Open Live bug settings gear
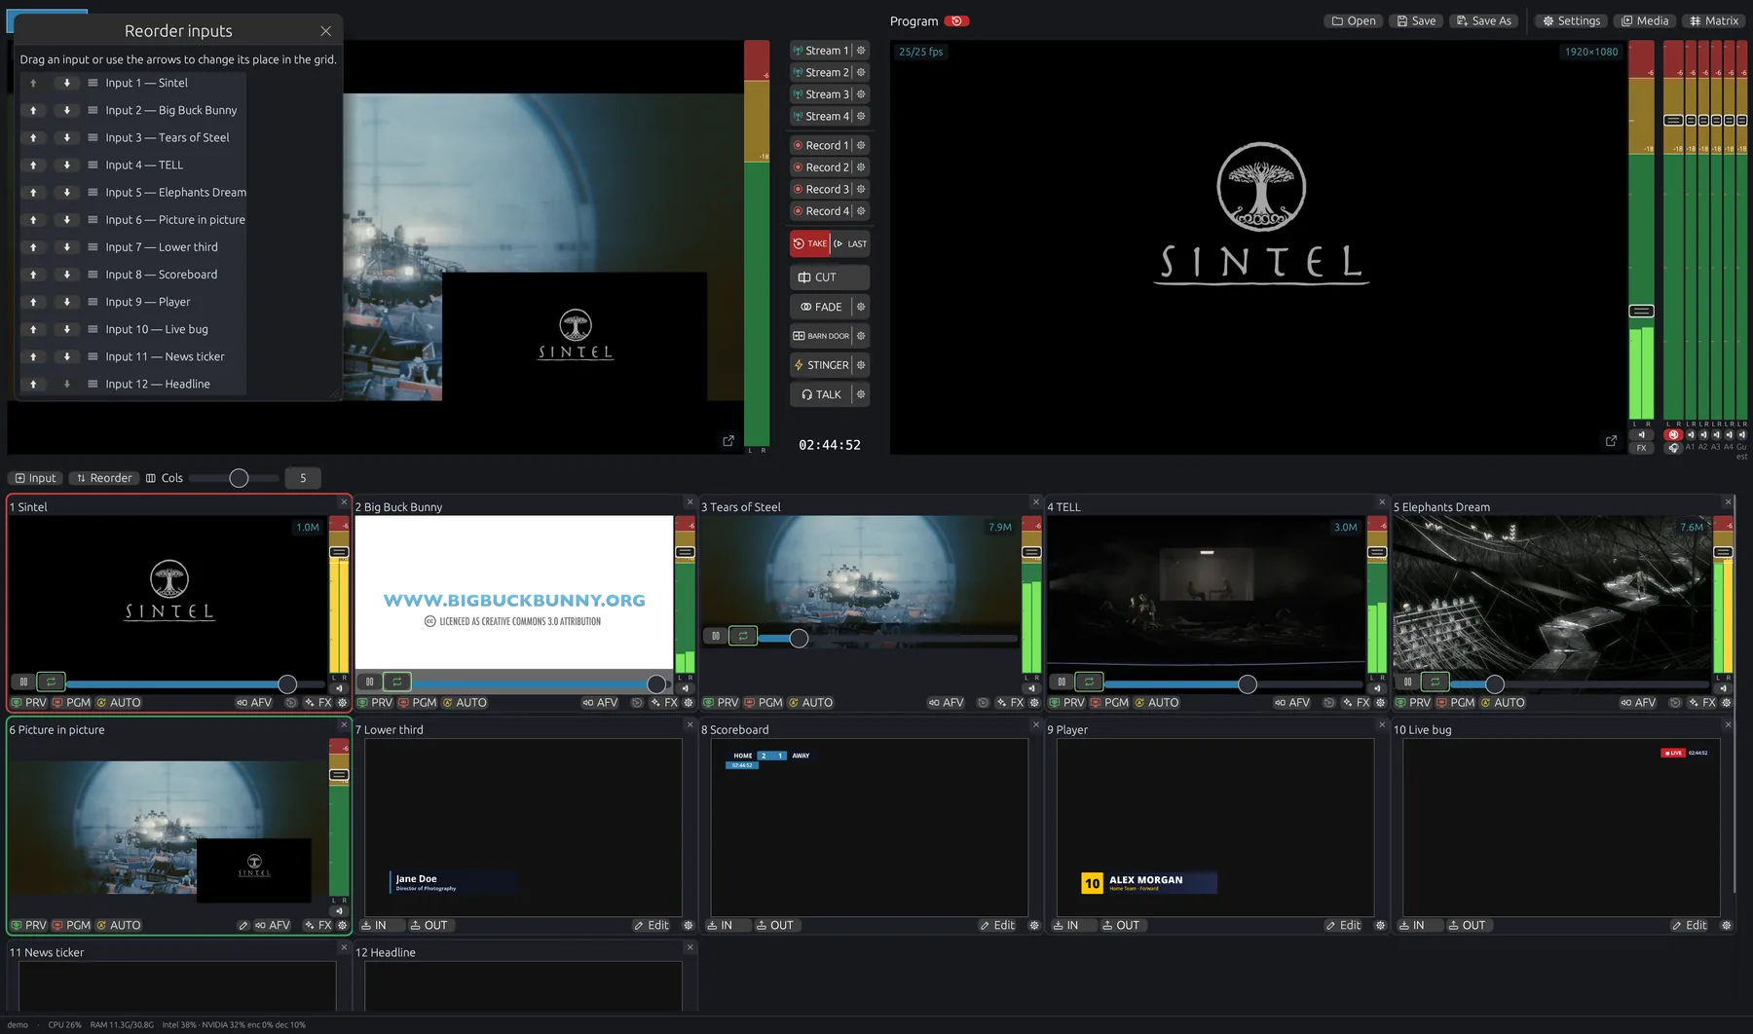 pos(1727,926)
